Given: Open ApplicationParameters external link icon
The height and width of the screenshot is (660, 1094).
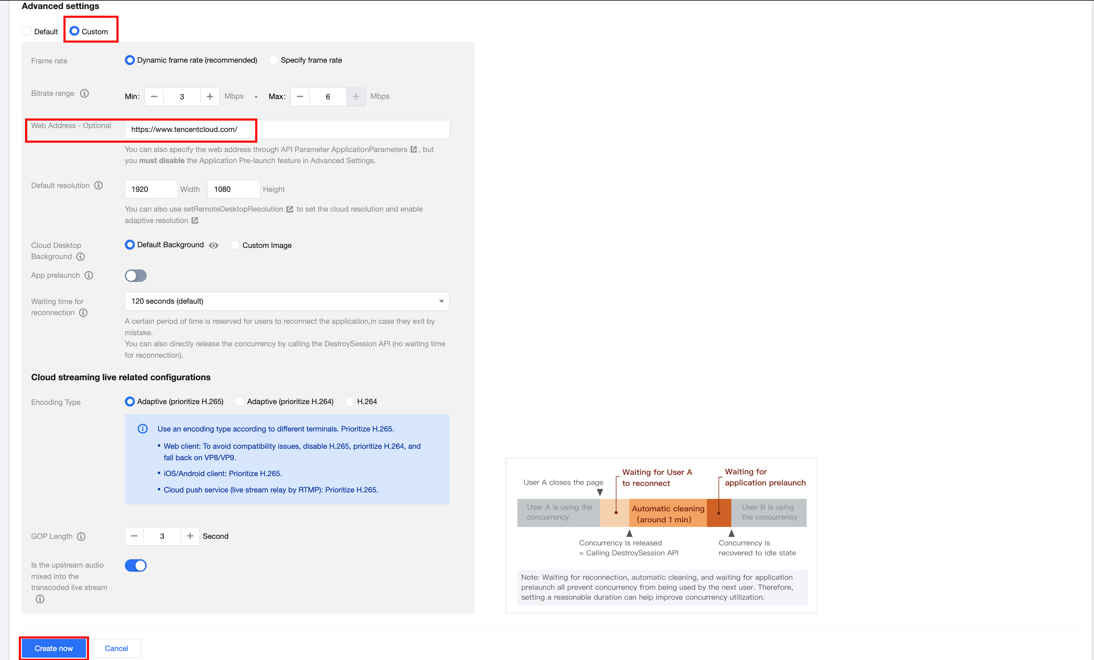Looking at the screenshot, I should [x=413, y=149].
